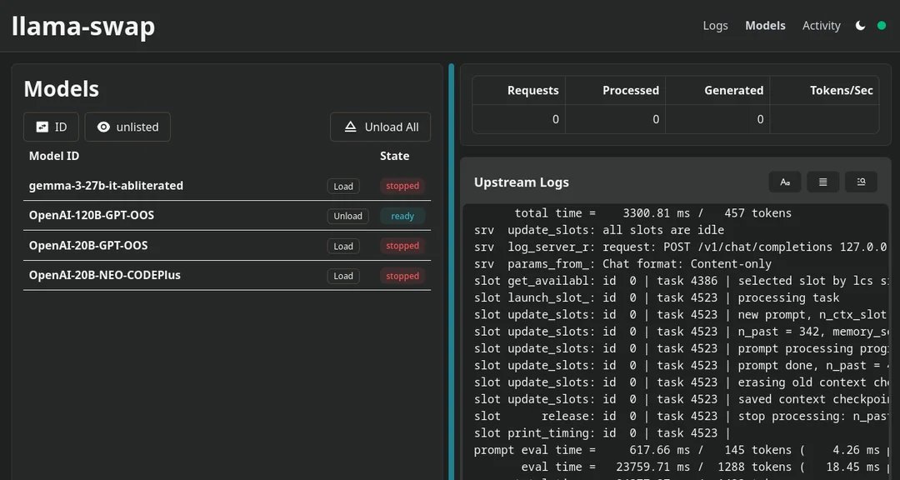Toggle log line wrapping icon
The height and width of the screenshot is (480, 900).
point(822,182)
